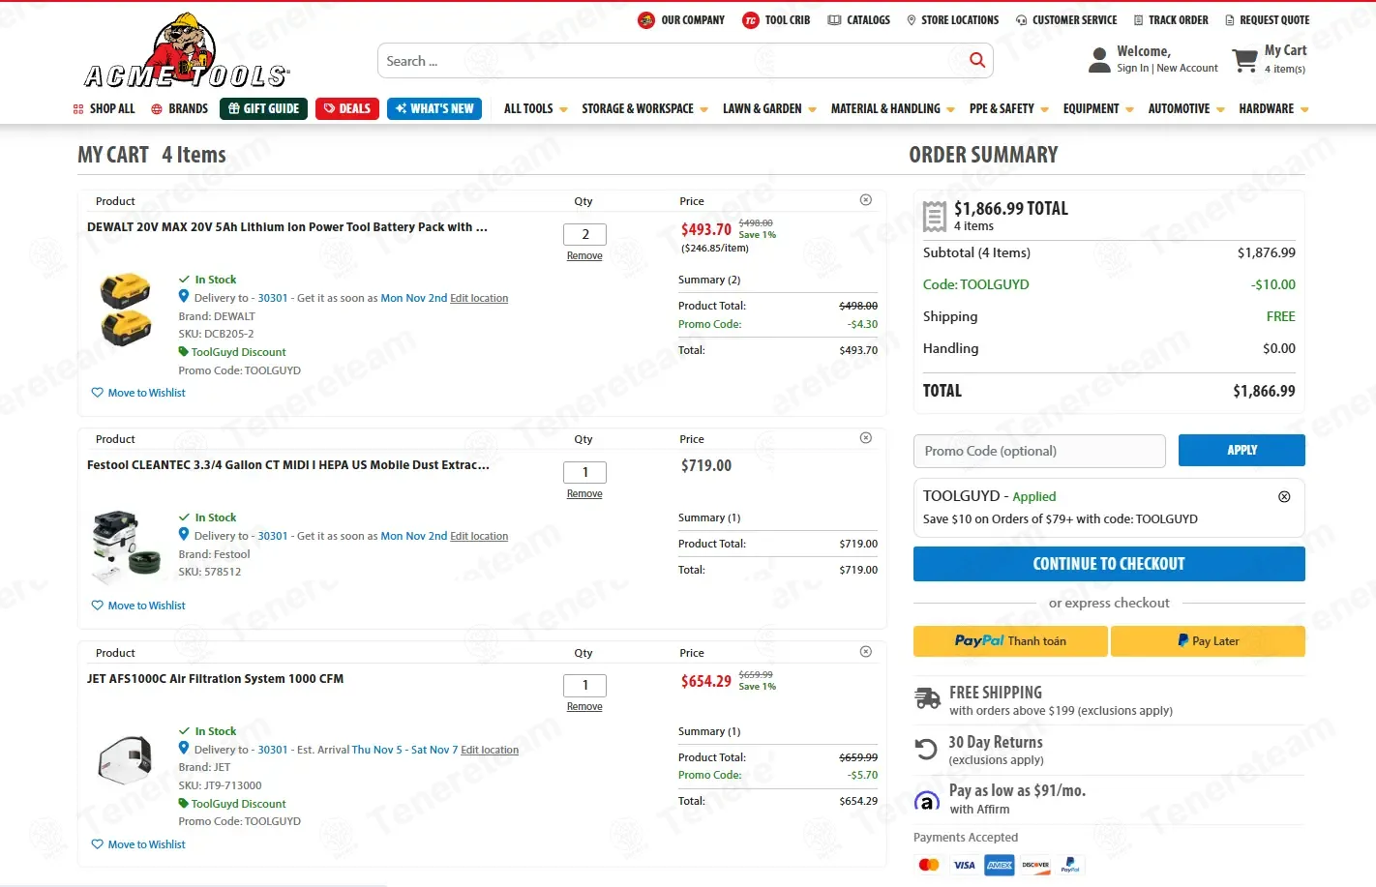Expand the Lawn & Garden dropdown
1376x887 pixels.
[x=769, y=109]
